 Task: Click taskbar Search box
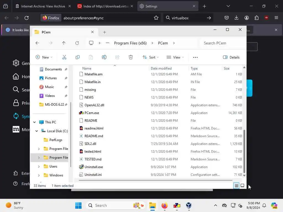(115, 205)
